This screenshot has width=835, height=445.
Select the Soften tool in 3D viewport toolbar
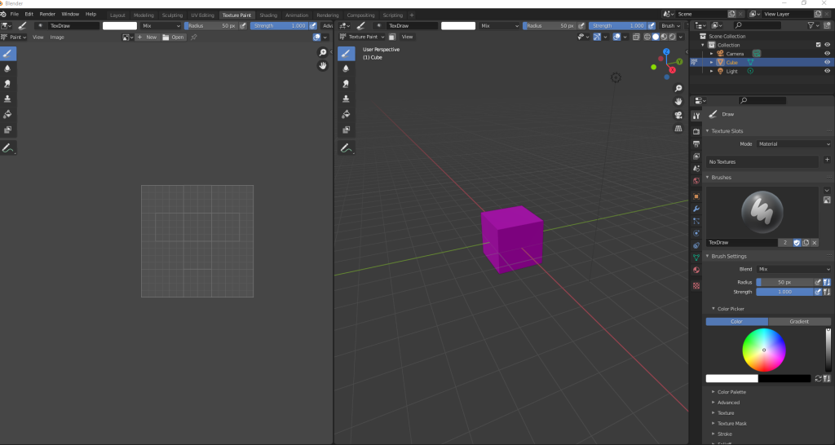[x=346, y=68]
